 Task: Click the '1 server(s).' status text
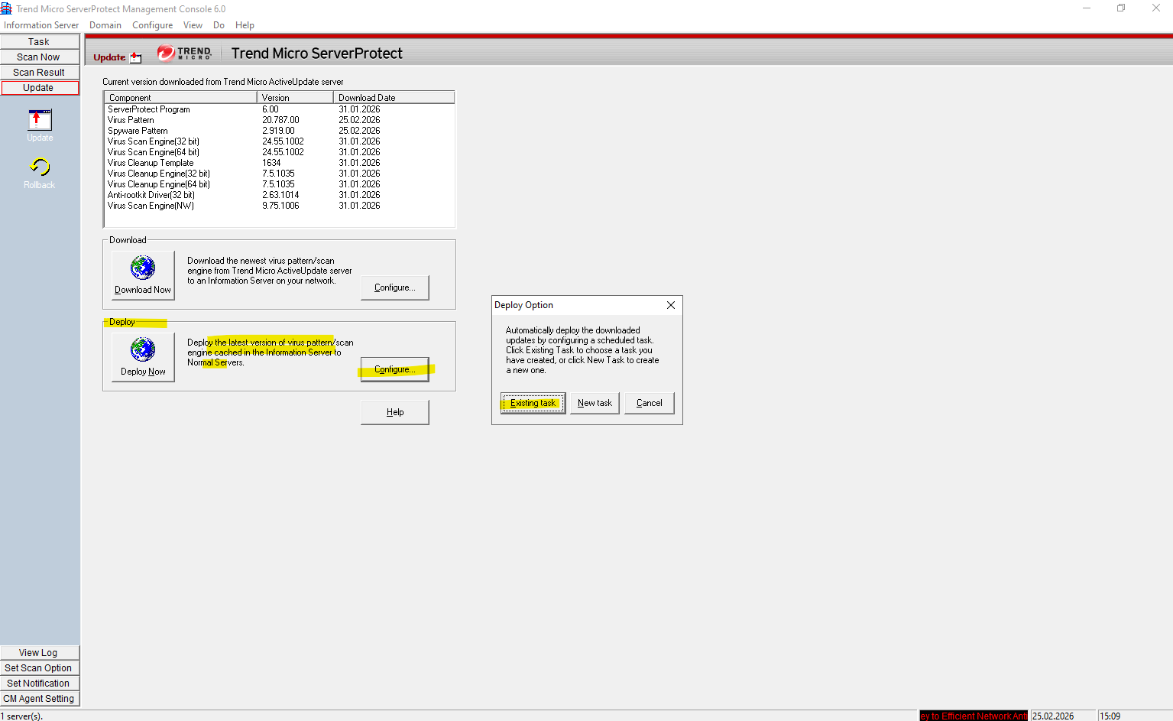click(x=21, y=716)
